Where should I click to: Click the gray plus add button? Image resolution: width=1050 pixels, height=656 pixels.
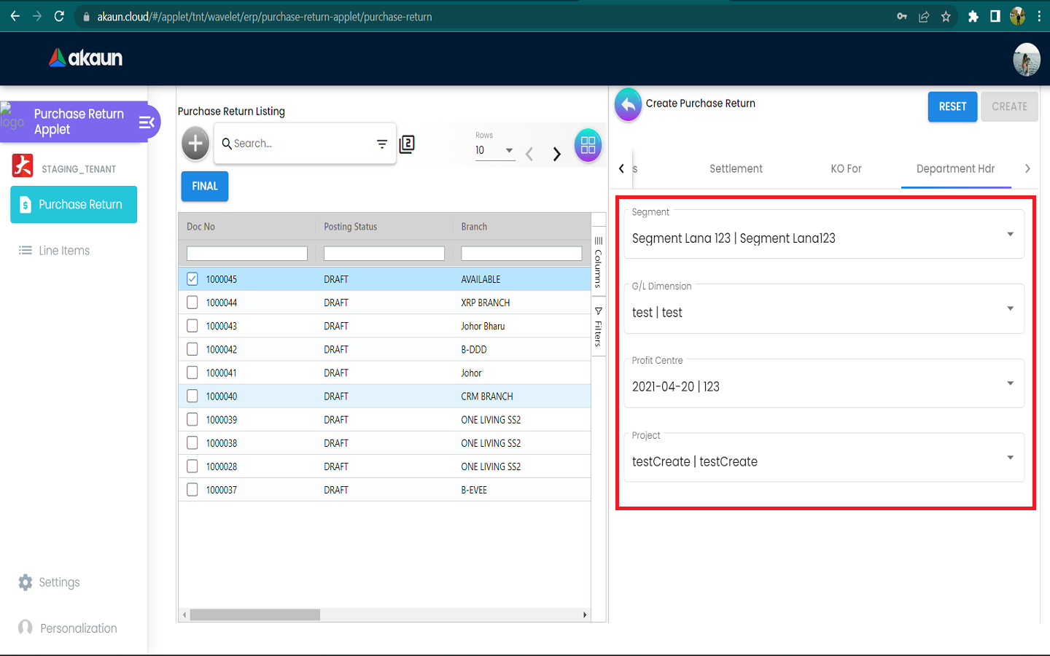195,144
